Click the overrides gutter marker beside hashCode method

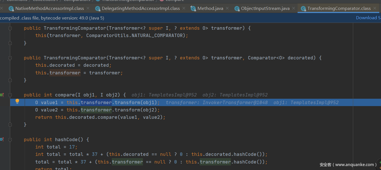[x=2, y=139]
